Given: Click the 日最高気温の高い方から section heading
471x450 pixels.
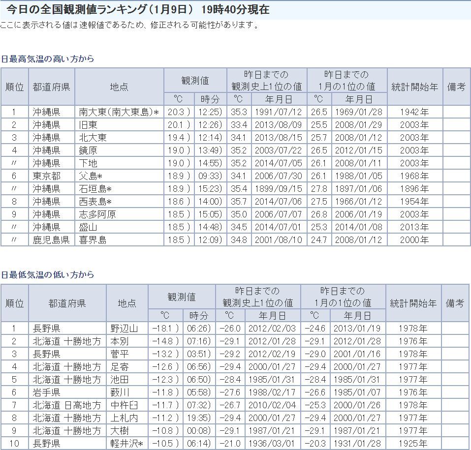Looking at the screenshot, I should (47, 59).
